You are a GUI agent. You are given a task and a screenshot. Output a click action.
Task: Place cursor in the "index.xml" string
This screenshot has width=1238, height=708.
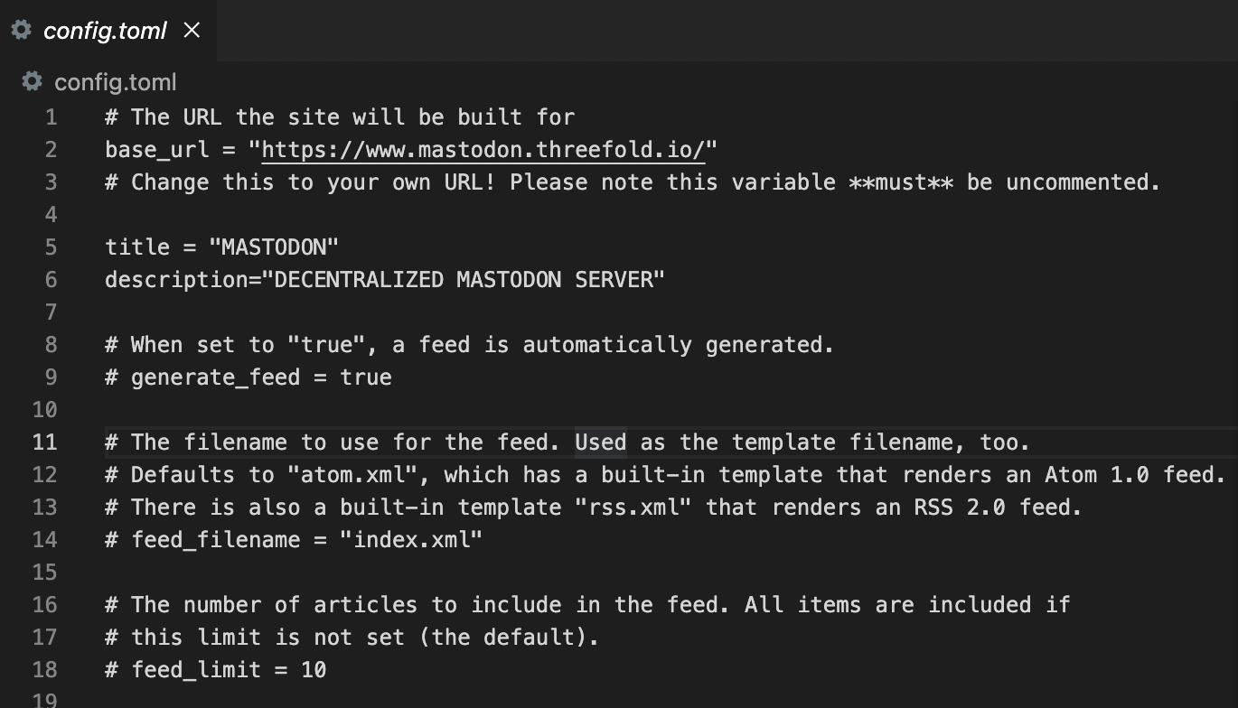click(x=417, y=539)
